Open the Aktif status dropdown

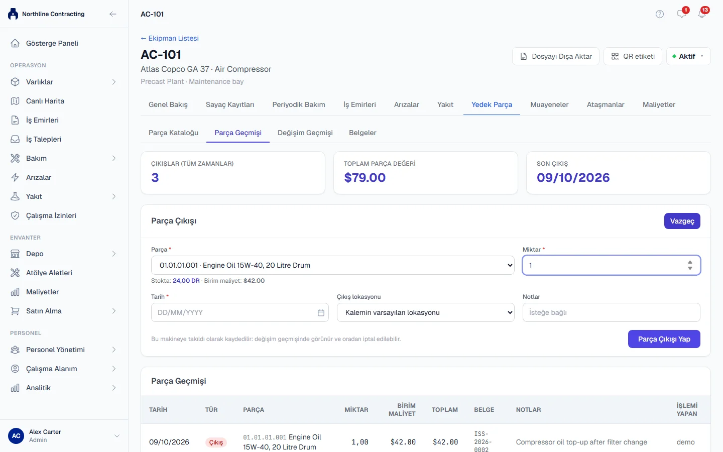tap(688, 56)
